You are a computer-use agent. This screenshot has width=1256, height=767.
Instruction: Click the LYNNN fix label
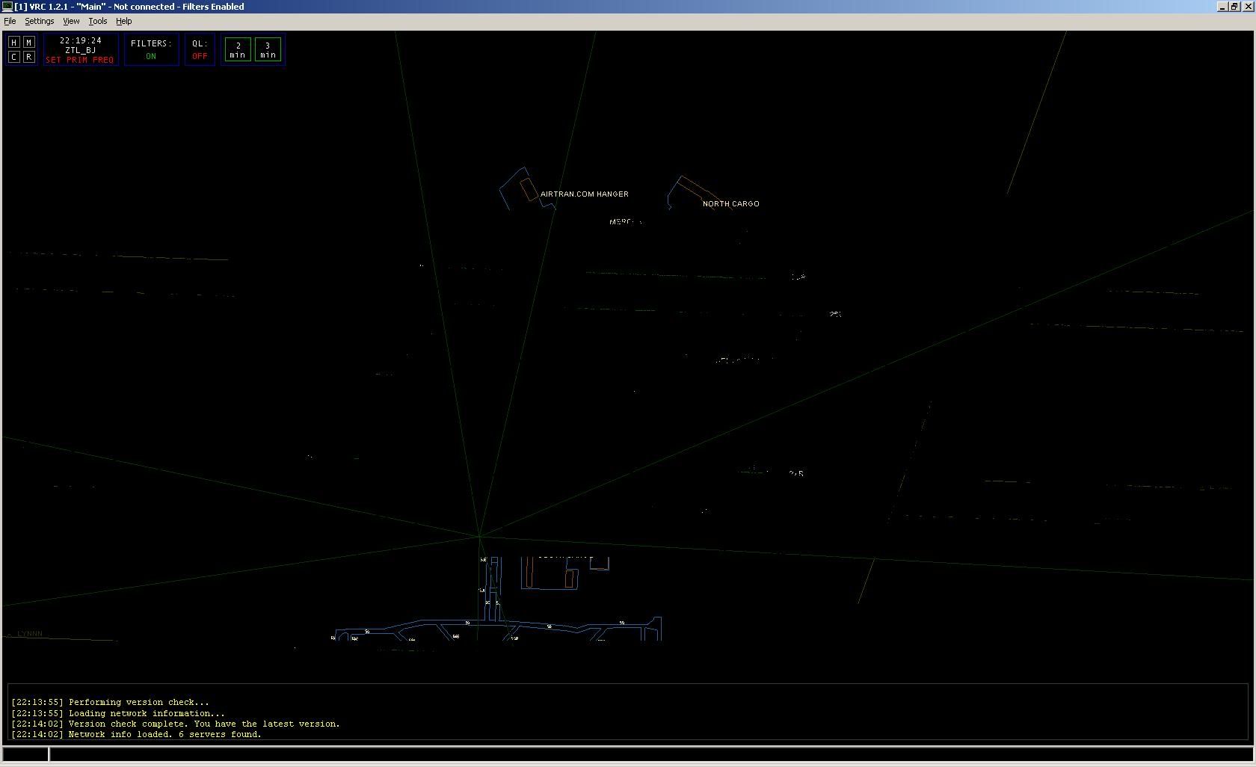[x=30, y=634]
